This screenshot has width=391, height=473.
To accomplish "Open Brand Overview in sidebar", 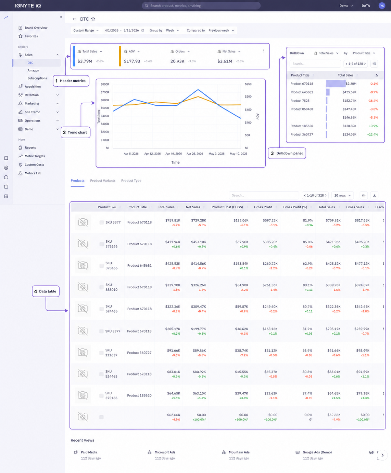I will 36,28.
